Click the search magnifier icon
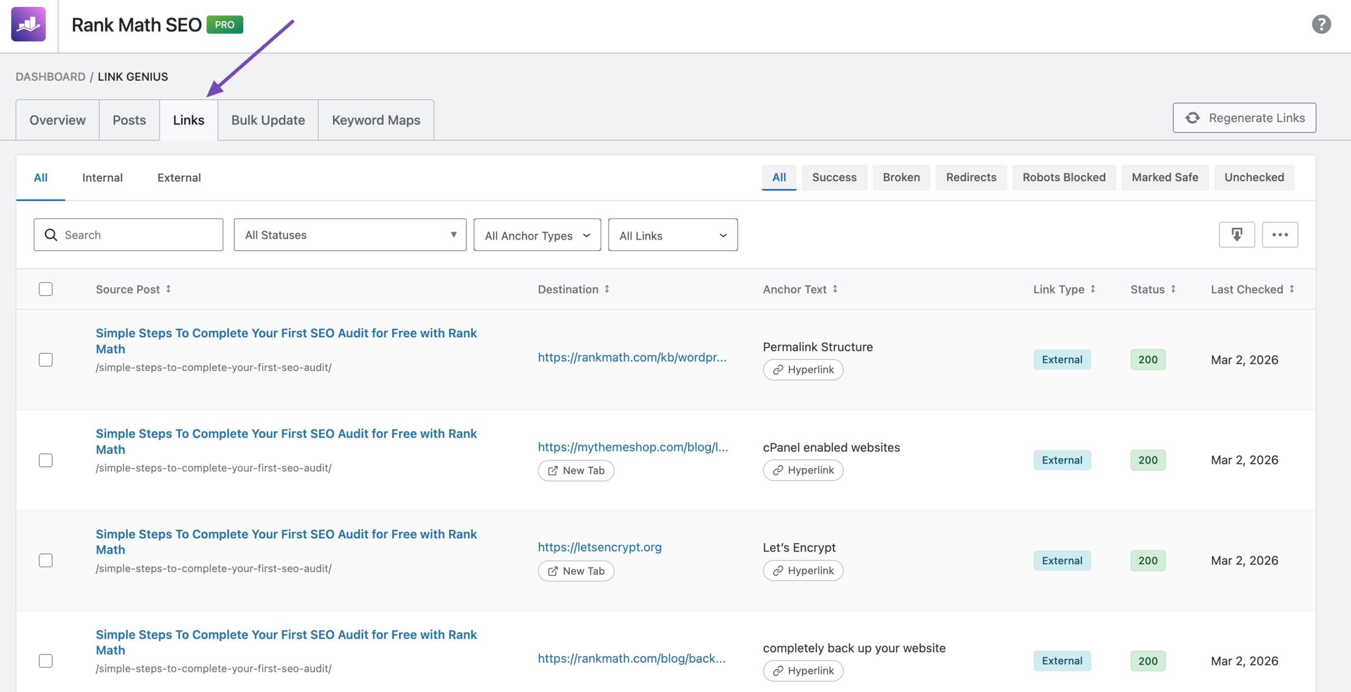 (x=50, y=234)
